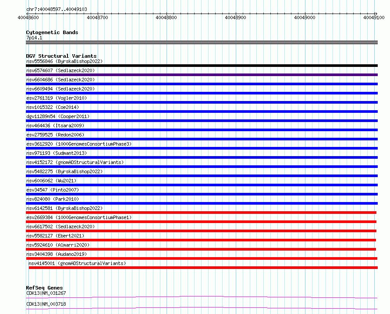
Task: Select the Cytogenetic Bands track title
Action: pyautogui.click(x=52, y=32)
